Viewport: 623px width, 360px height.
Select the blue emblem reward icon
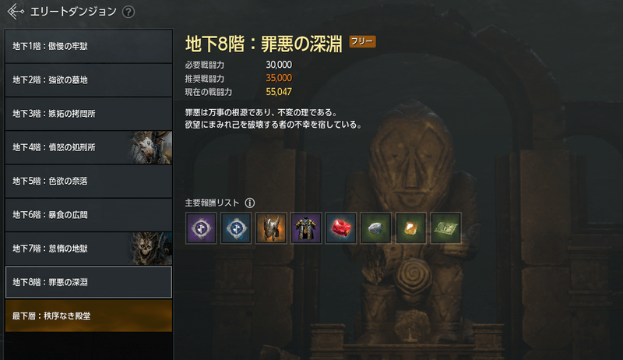(236, 228)
